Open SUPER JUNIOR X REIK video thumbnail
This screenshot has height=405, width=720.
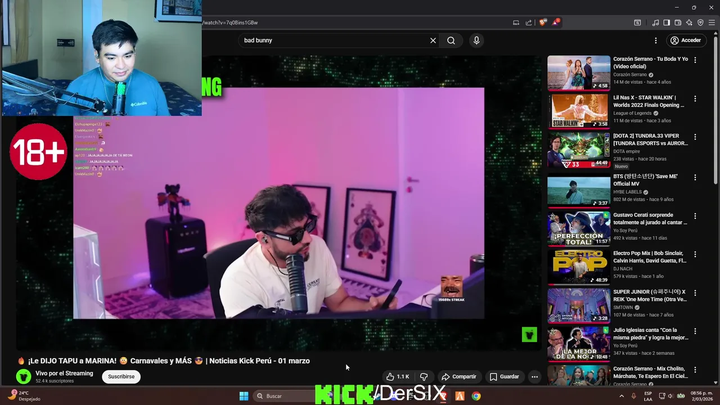579,305
